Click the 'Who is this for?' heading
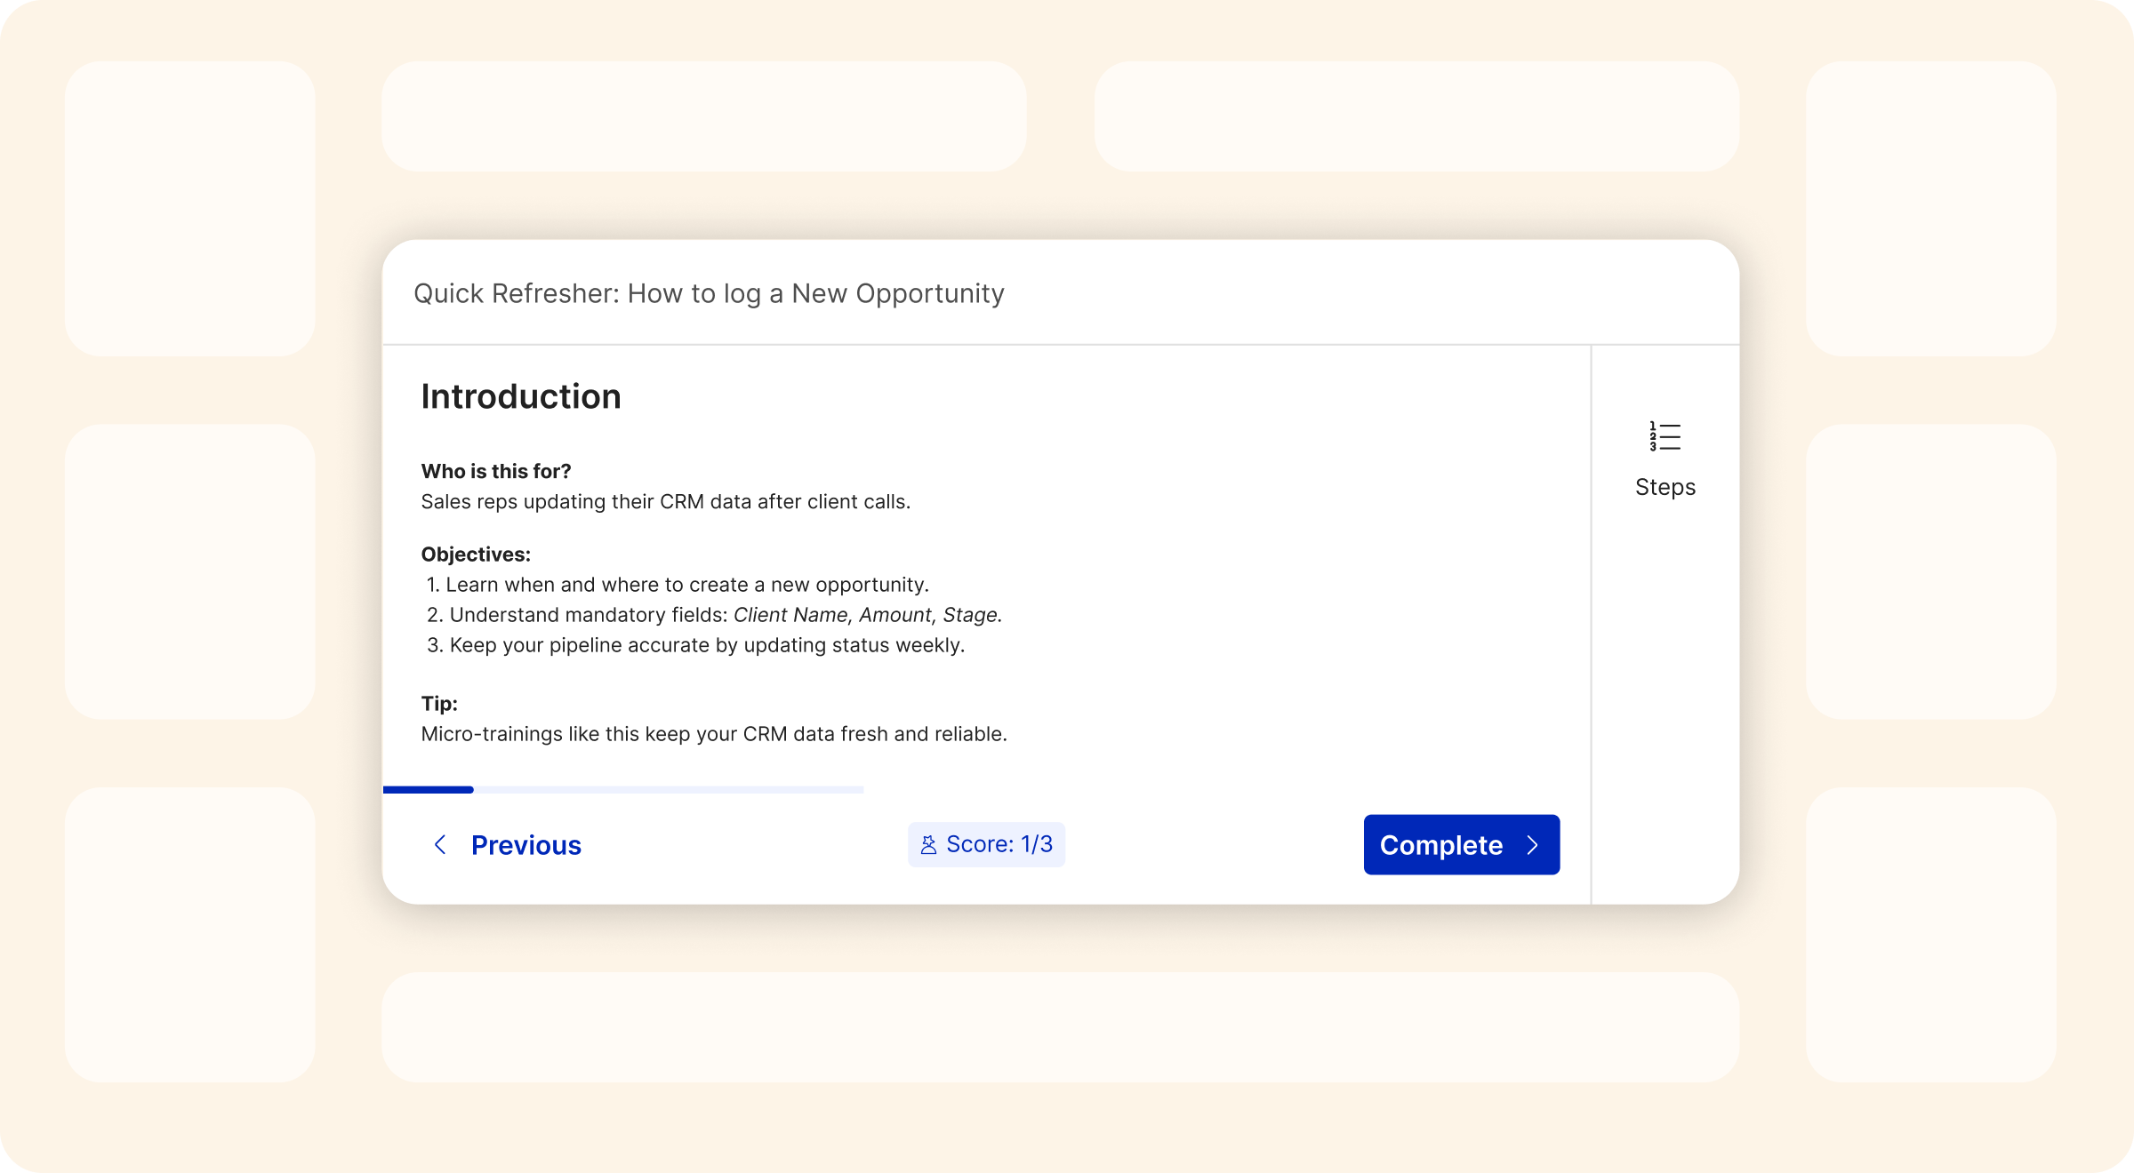2134x1173 pixels. (x=495, y=471)
